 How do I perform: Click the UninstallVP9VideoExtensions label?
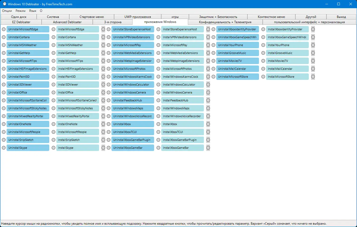tap(133, 37)
